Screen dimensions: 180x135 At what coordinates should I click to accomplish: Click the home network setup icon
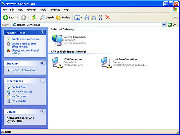coord(8,44)
